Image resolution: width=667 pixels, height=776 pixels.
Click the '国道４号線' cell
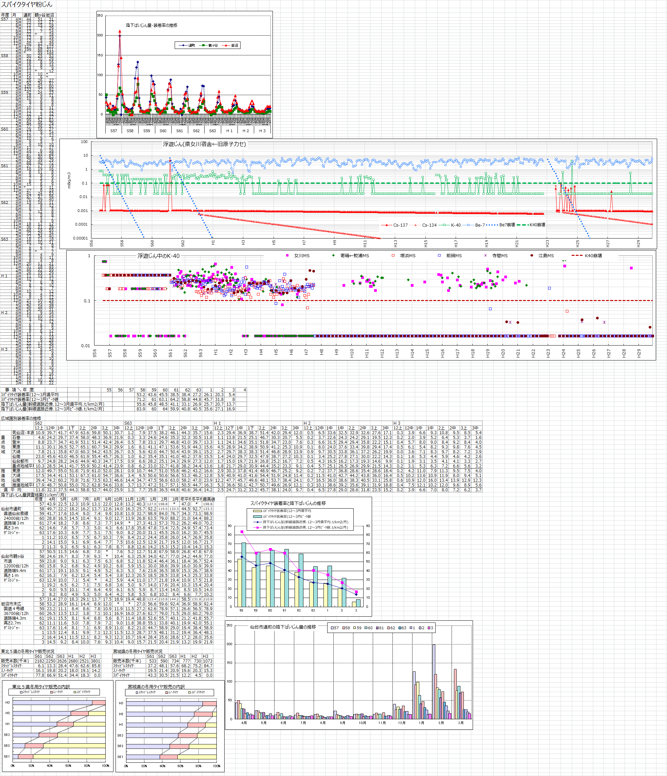[x=14, y=609]
